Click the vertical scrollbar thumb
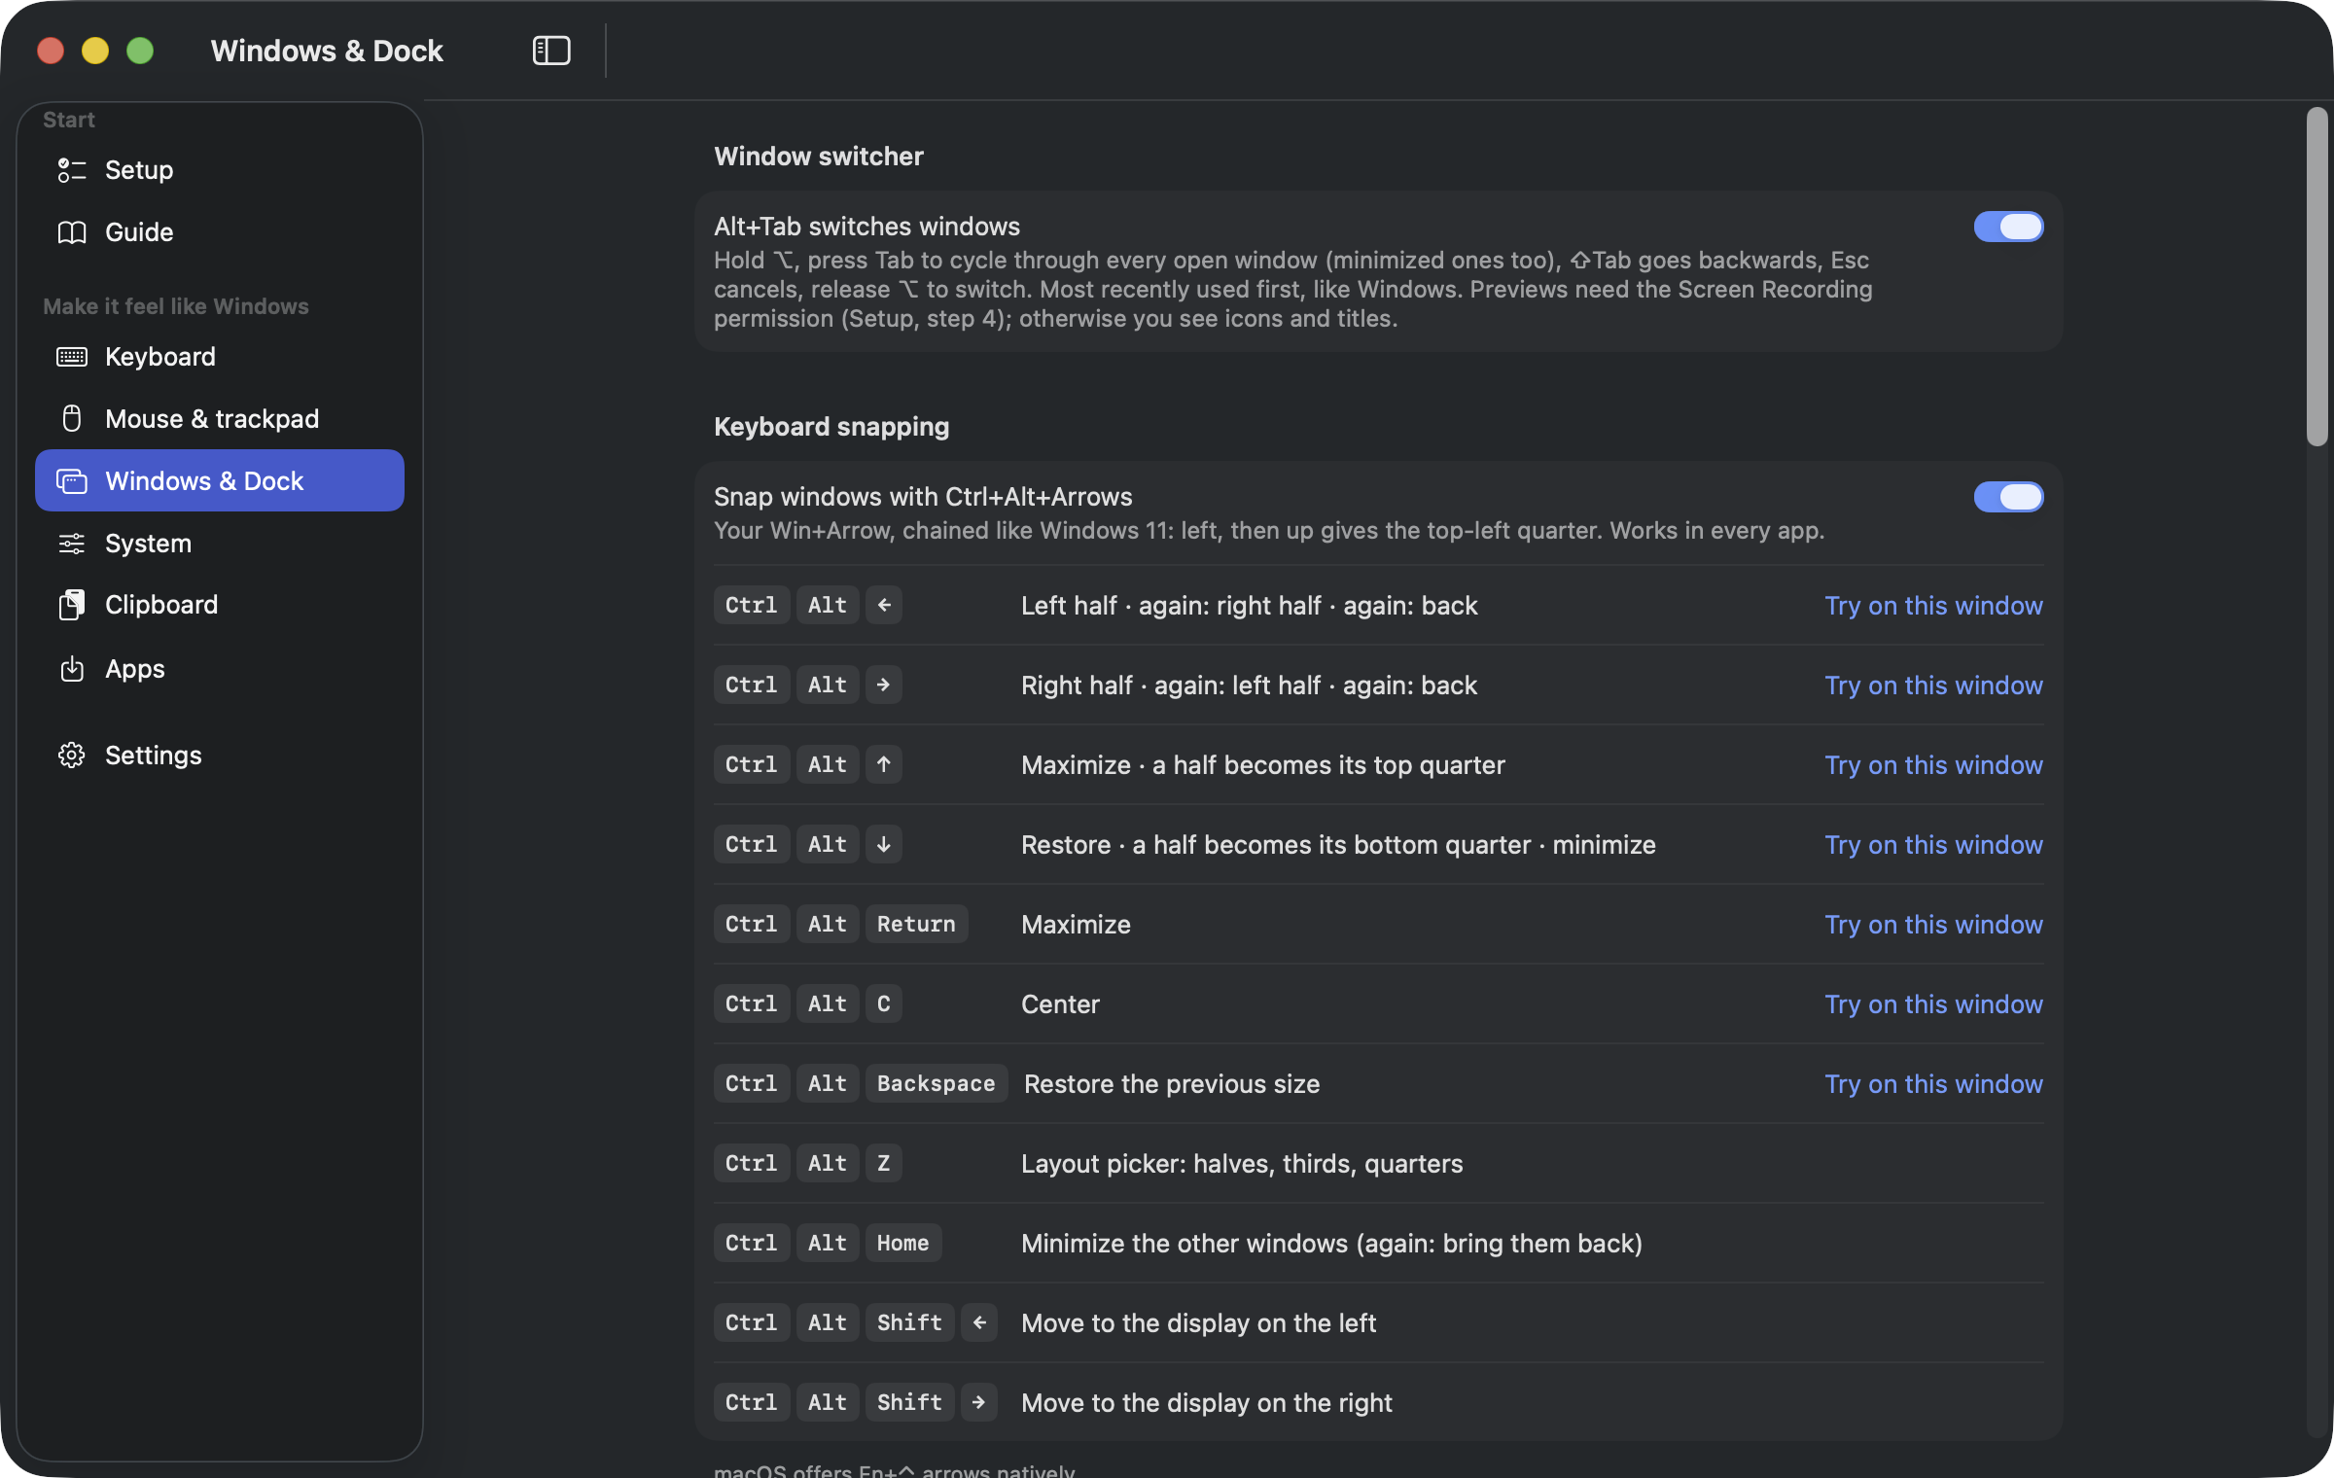2334x1478 pixels. point(2317,277)
